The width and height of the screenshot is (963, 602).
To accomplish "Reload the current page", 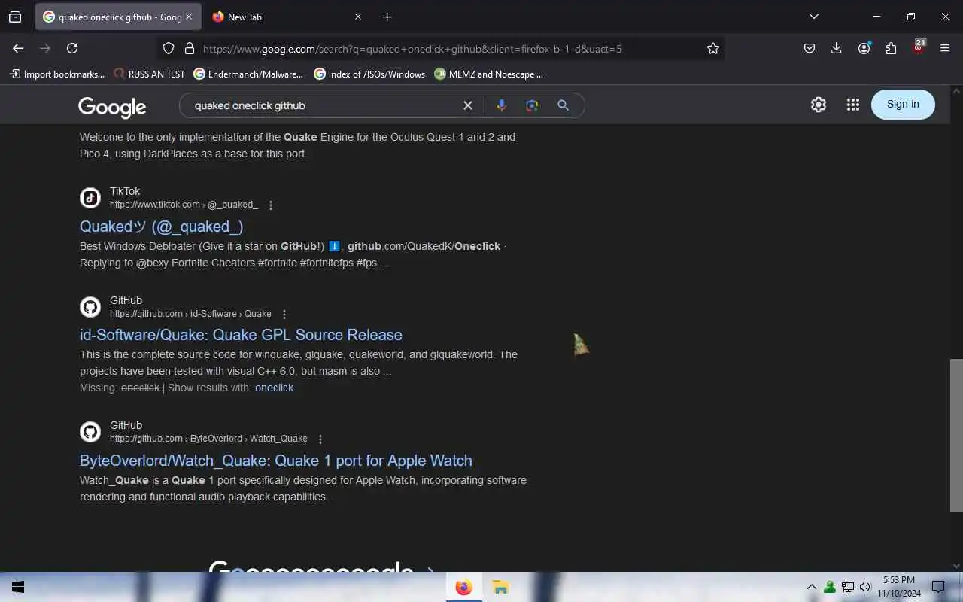I will (x=72, y=48).
